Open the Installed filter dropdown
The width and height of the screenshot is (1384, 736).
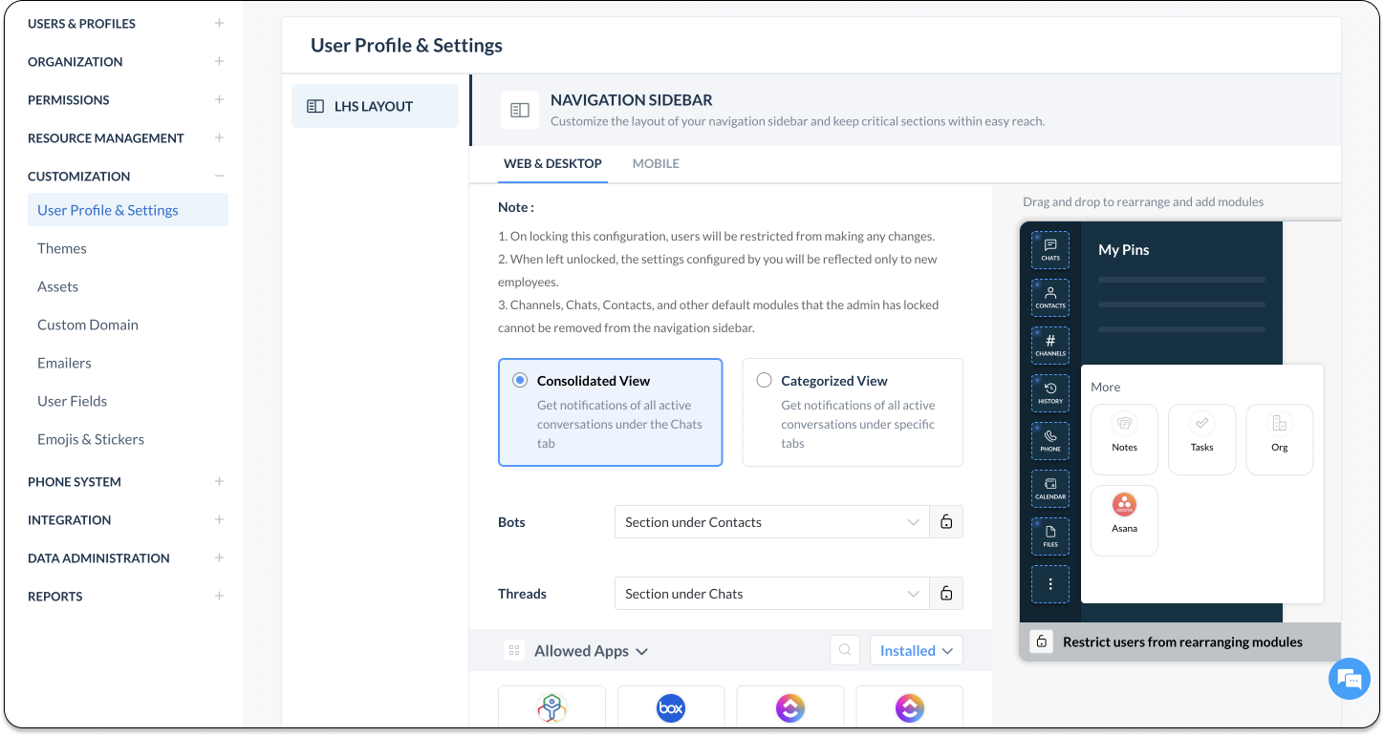coord(916,650)
